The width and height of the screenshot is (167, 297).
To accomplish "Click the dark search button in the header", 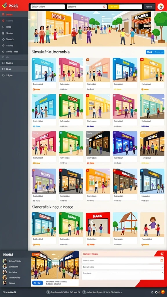I will click(x=149, y=7).
